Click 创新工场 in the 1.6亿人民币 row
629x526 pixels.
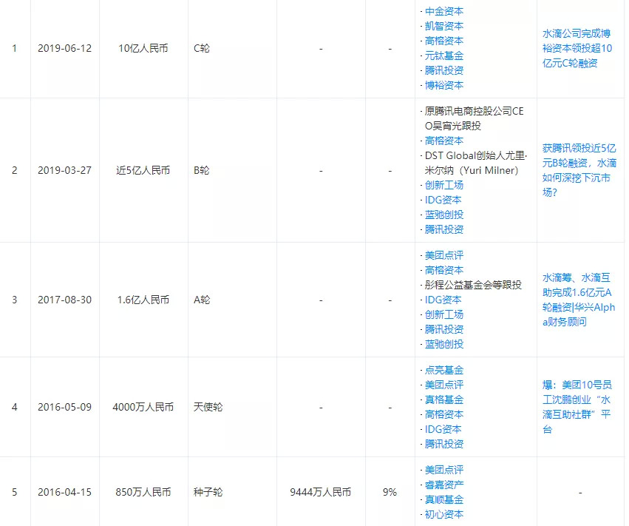(444, 315)
